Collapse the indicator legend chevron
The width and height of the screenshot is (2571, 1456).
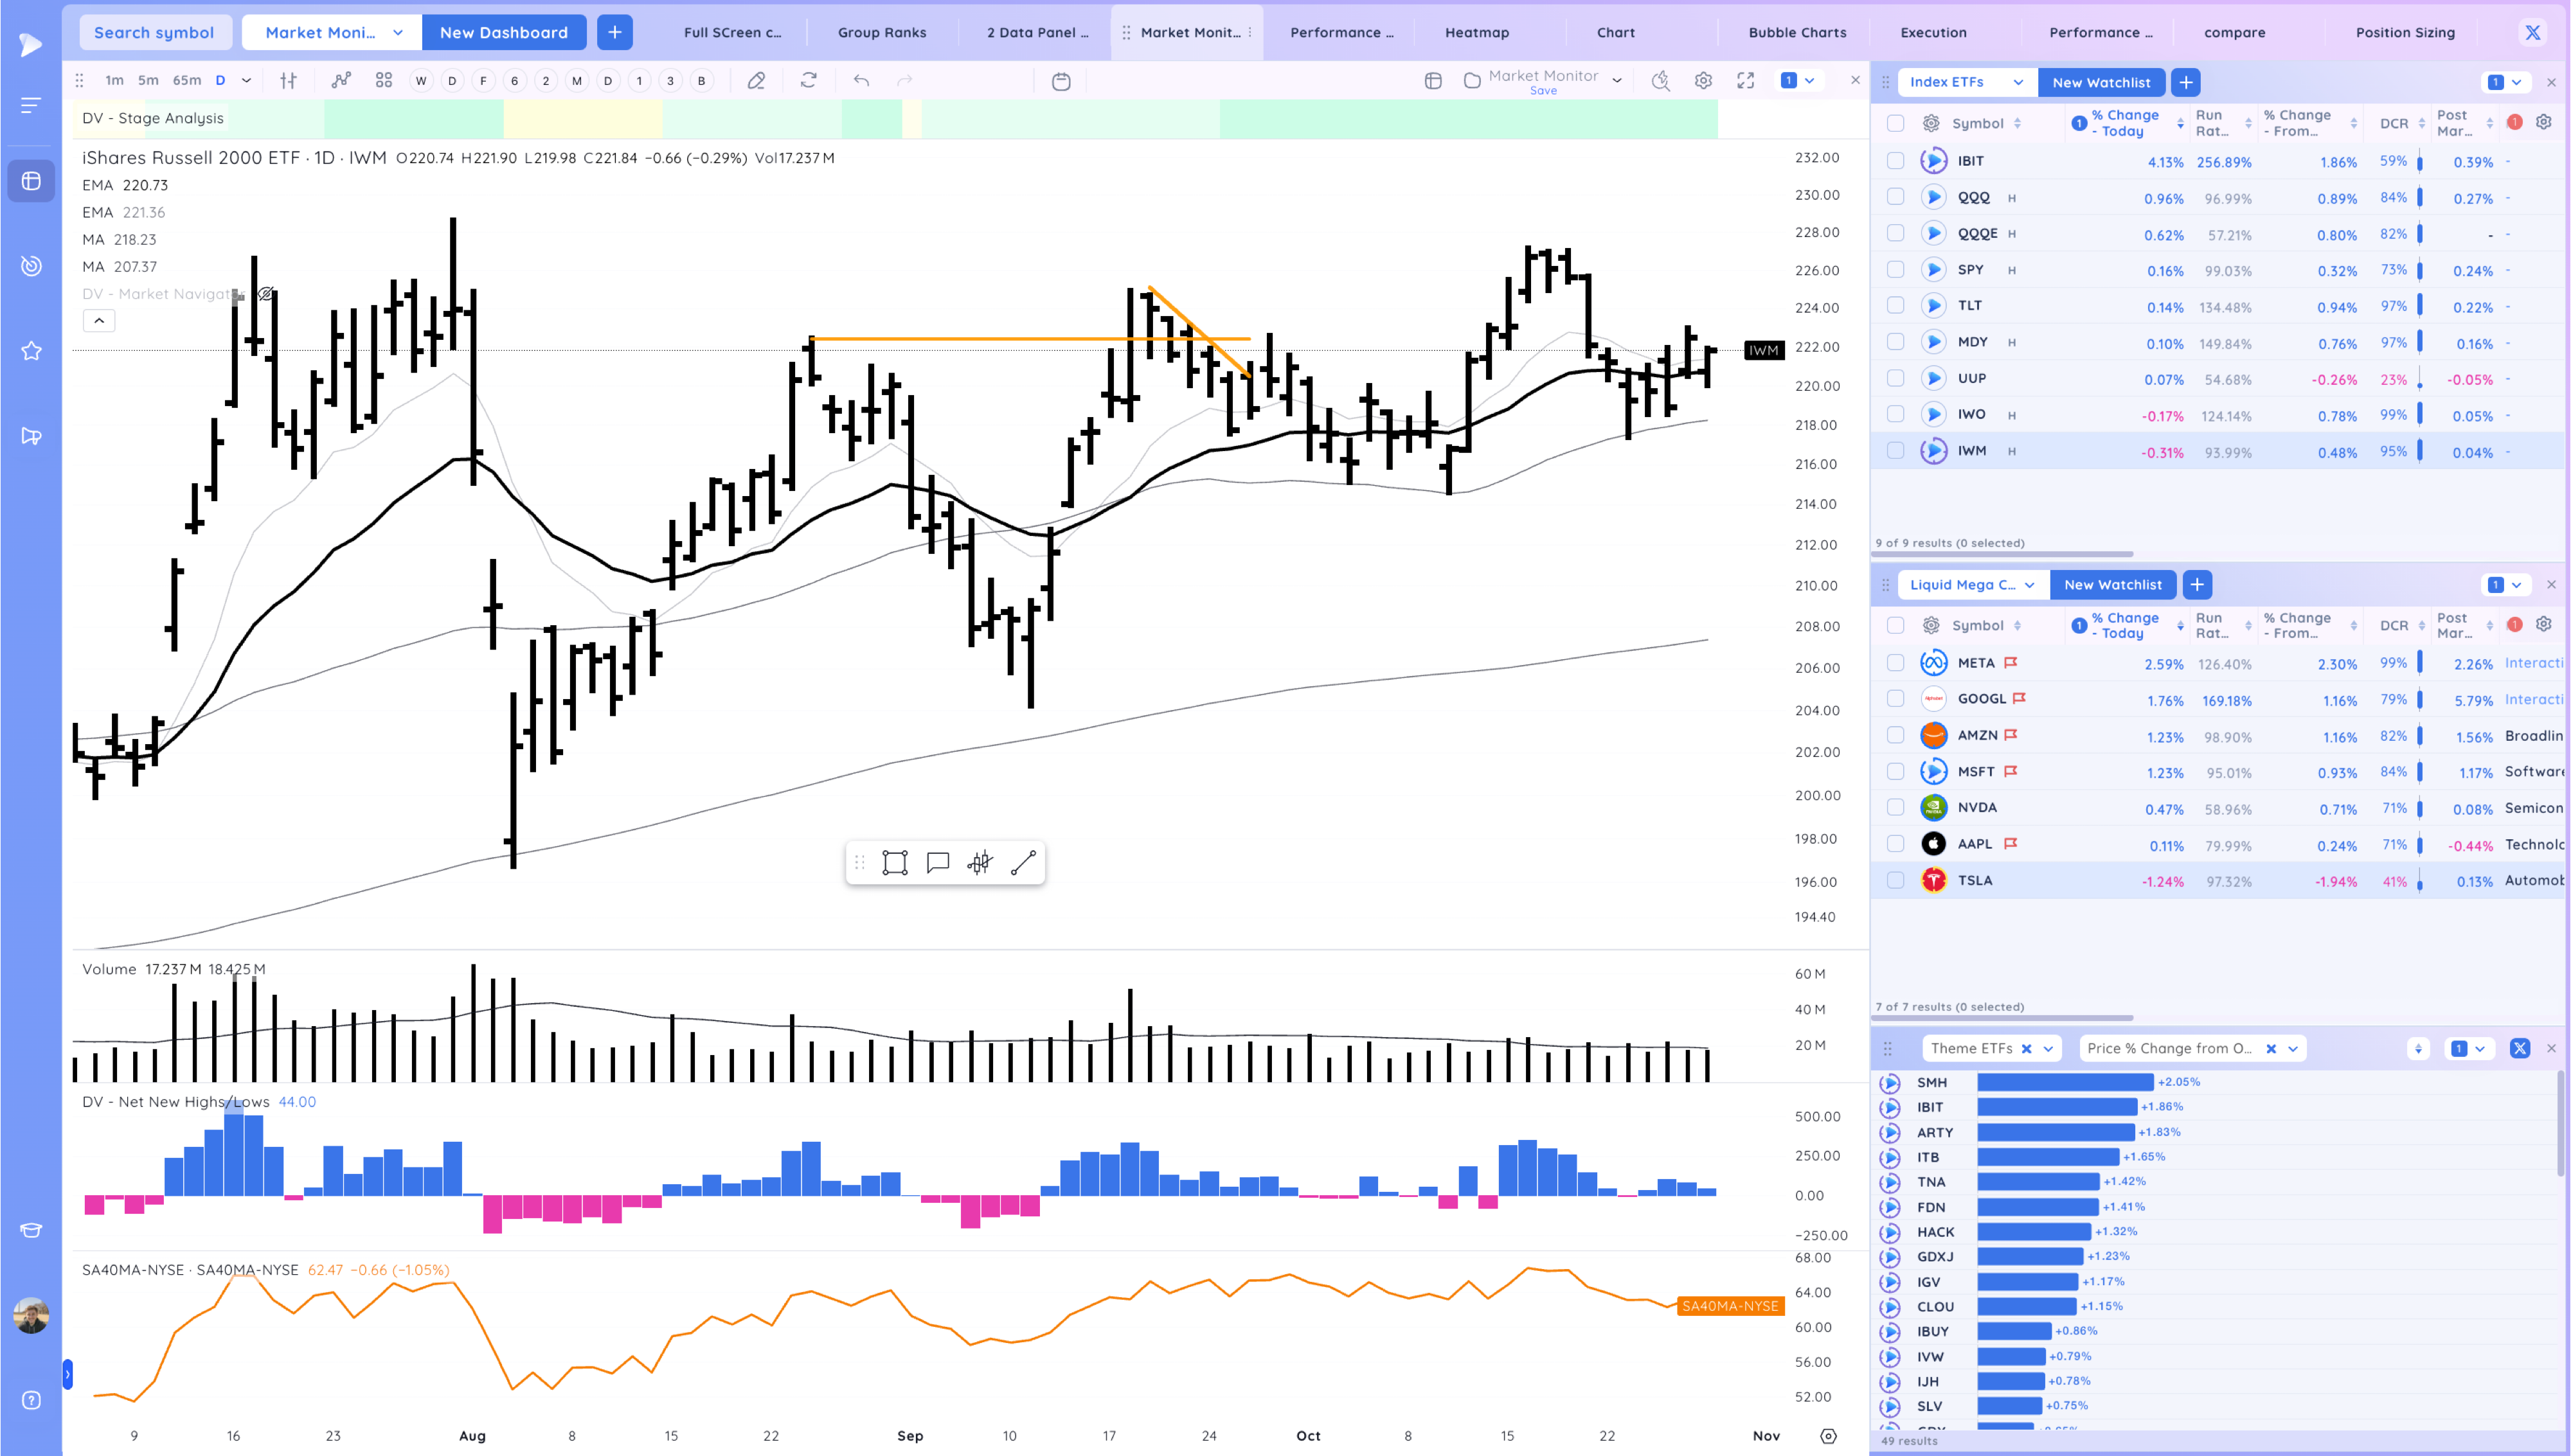pyautogui.click(x=99, y=321)
